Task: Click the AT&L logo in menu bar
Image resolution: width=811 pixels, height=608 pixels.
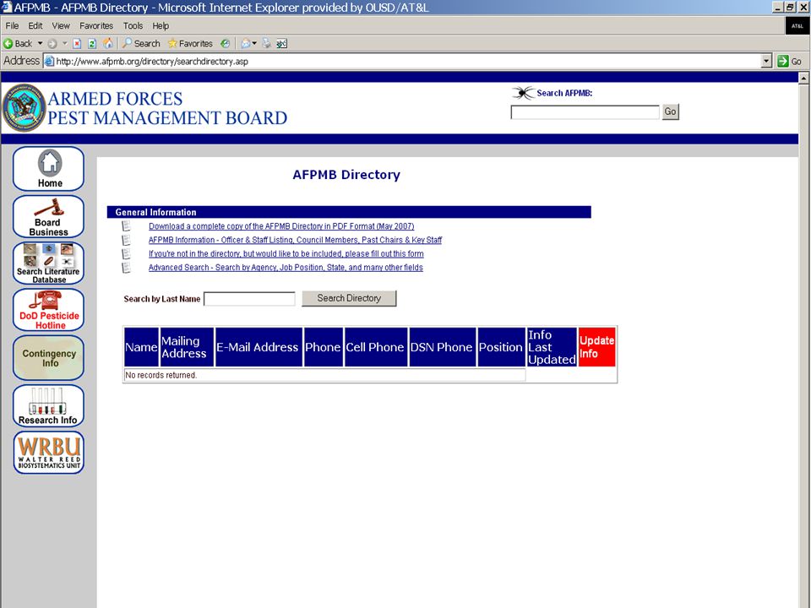Action: [x=797, y=26]
